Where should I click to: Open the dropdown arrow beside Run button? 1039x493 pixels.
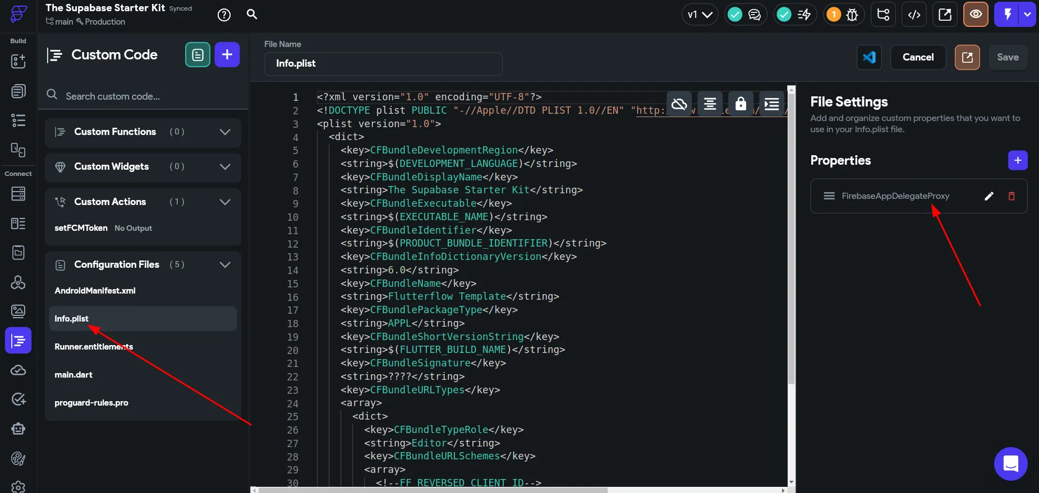(1028, 15)
